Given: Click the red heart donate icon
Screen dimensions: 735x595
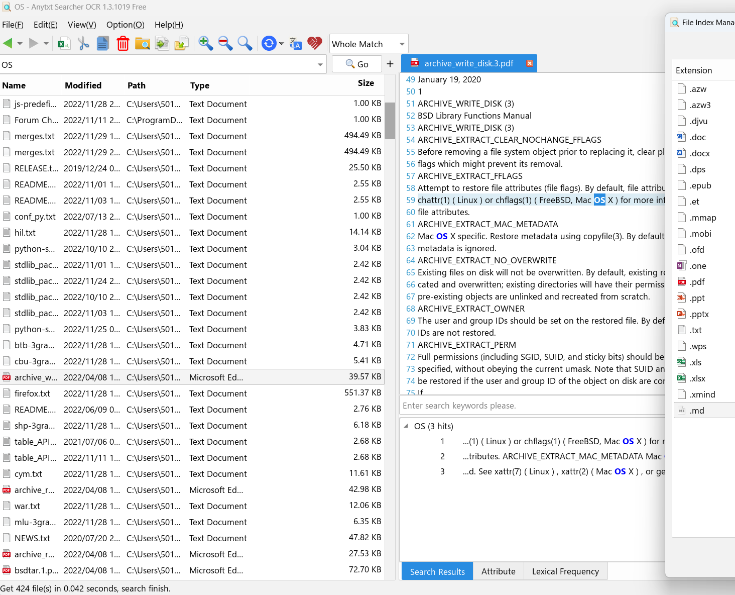Looking at the screenshot, I should coord(315,44).
